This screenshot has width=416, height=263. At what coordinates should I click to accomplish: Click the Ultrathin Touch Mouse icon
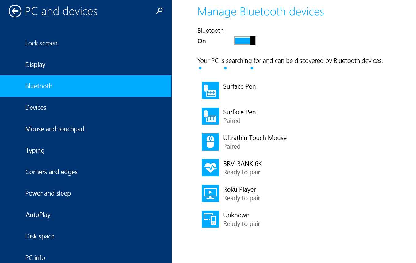(x=210, y=142)
